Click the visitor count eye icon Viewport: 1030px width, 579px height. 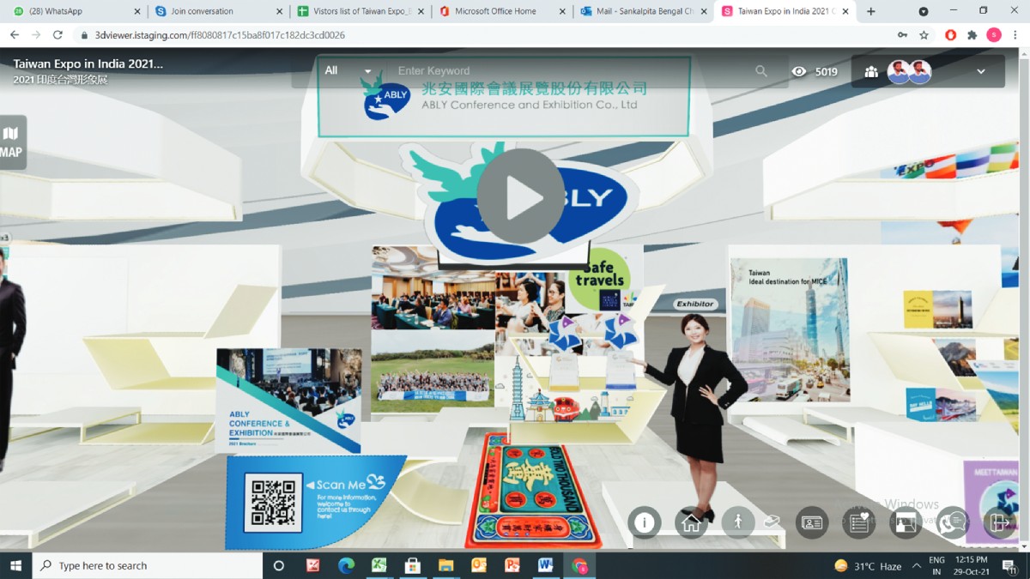tap(799, 72)
